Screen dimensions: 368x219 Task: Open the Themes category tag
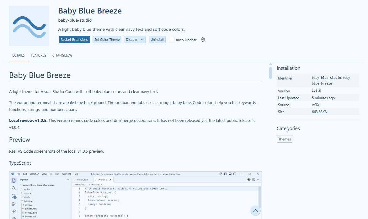pos(285,139)
